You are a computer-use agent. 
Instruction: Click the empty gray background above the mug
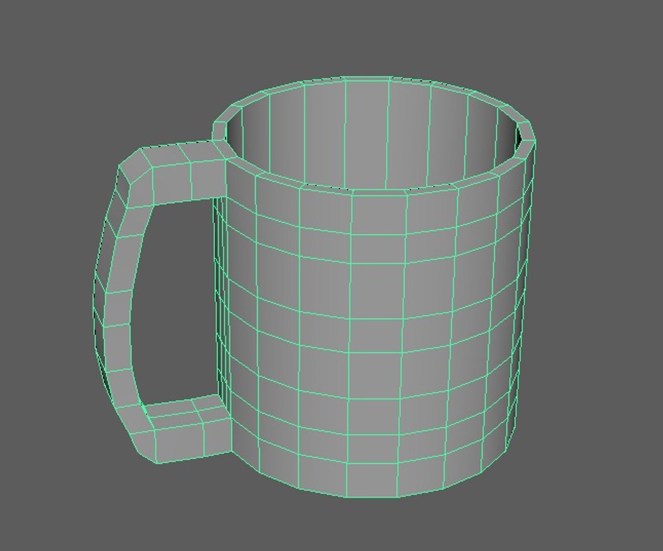pos(332,36)
